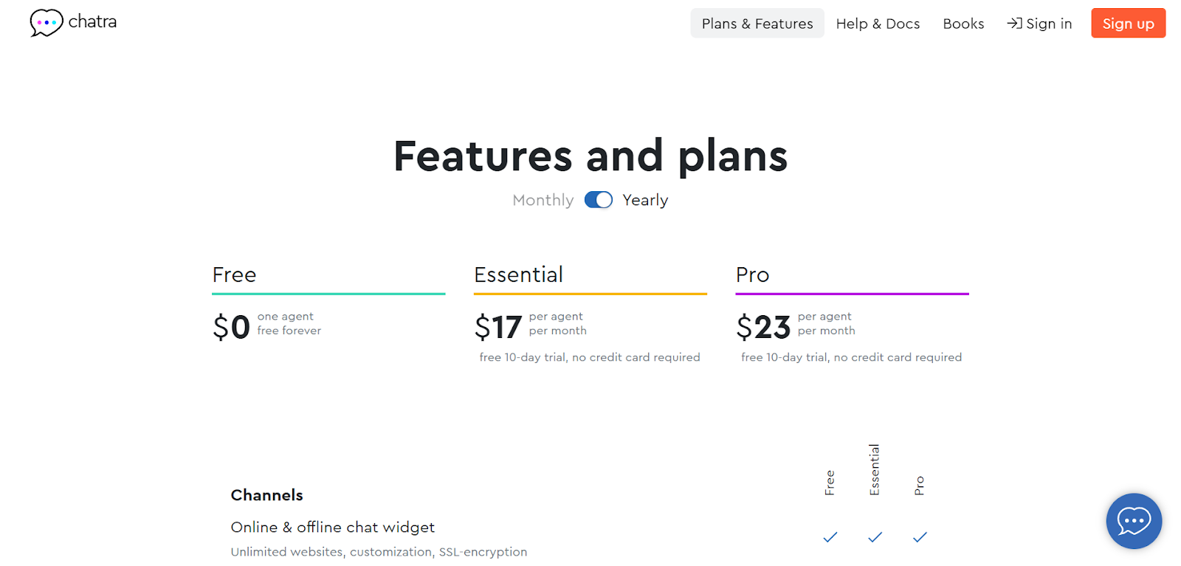1181x566 pixels.
Task: Click the Free plan heading
Action: point(234,275)
